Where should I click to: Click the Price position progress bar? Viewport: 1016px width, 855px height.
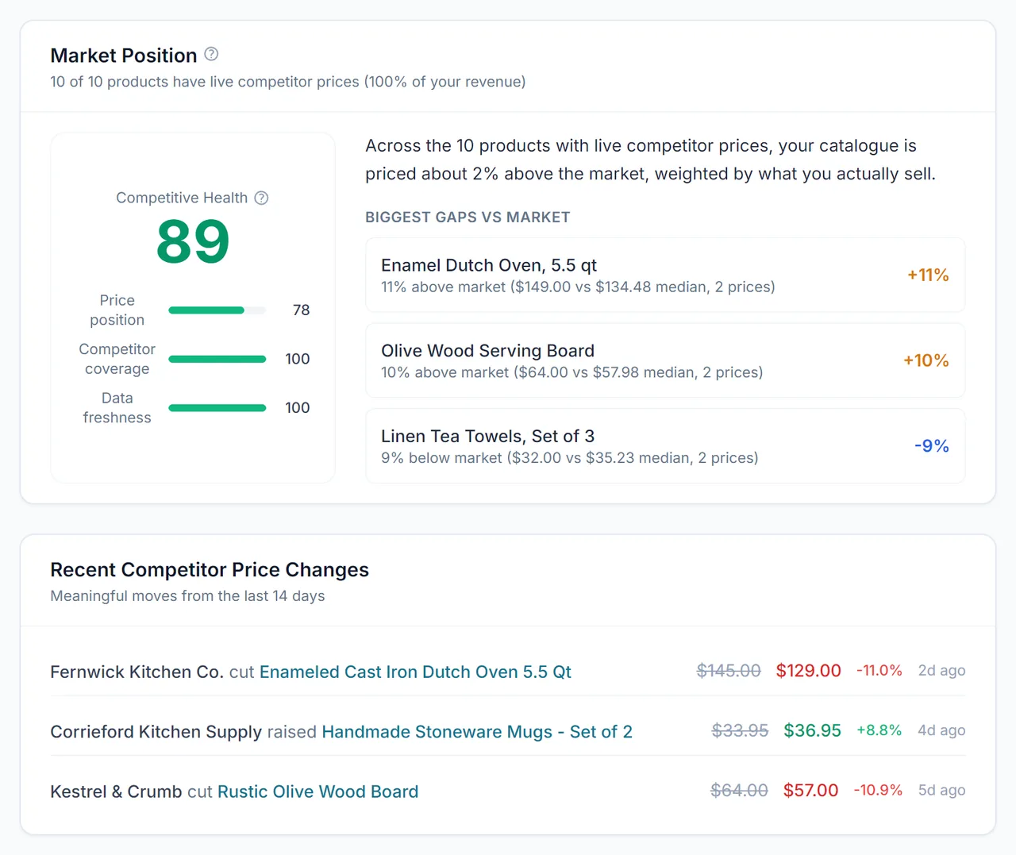point(217,310)
